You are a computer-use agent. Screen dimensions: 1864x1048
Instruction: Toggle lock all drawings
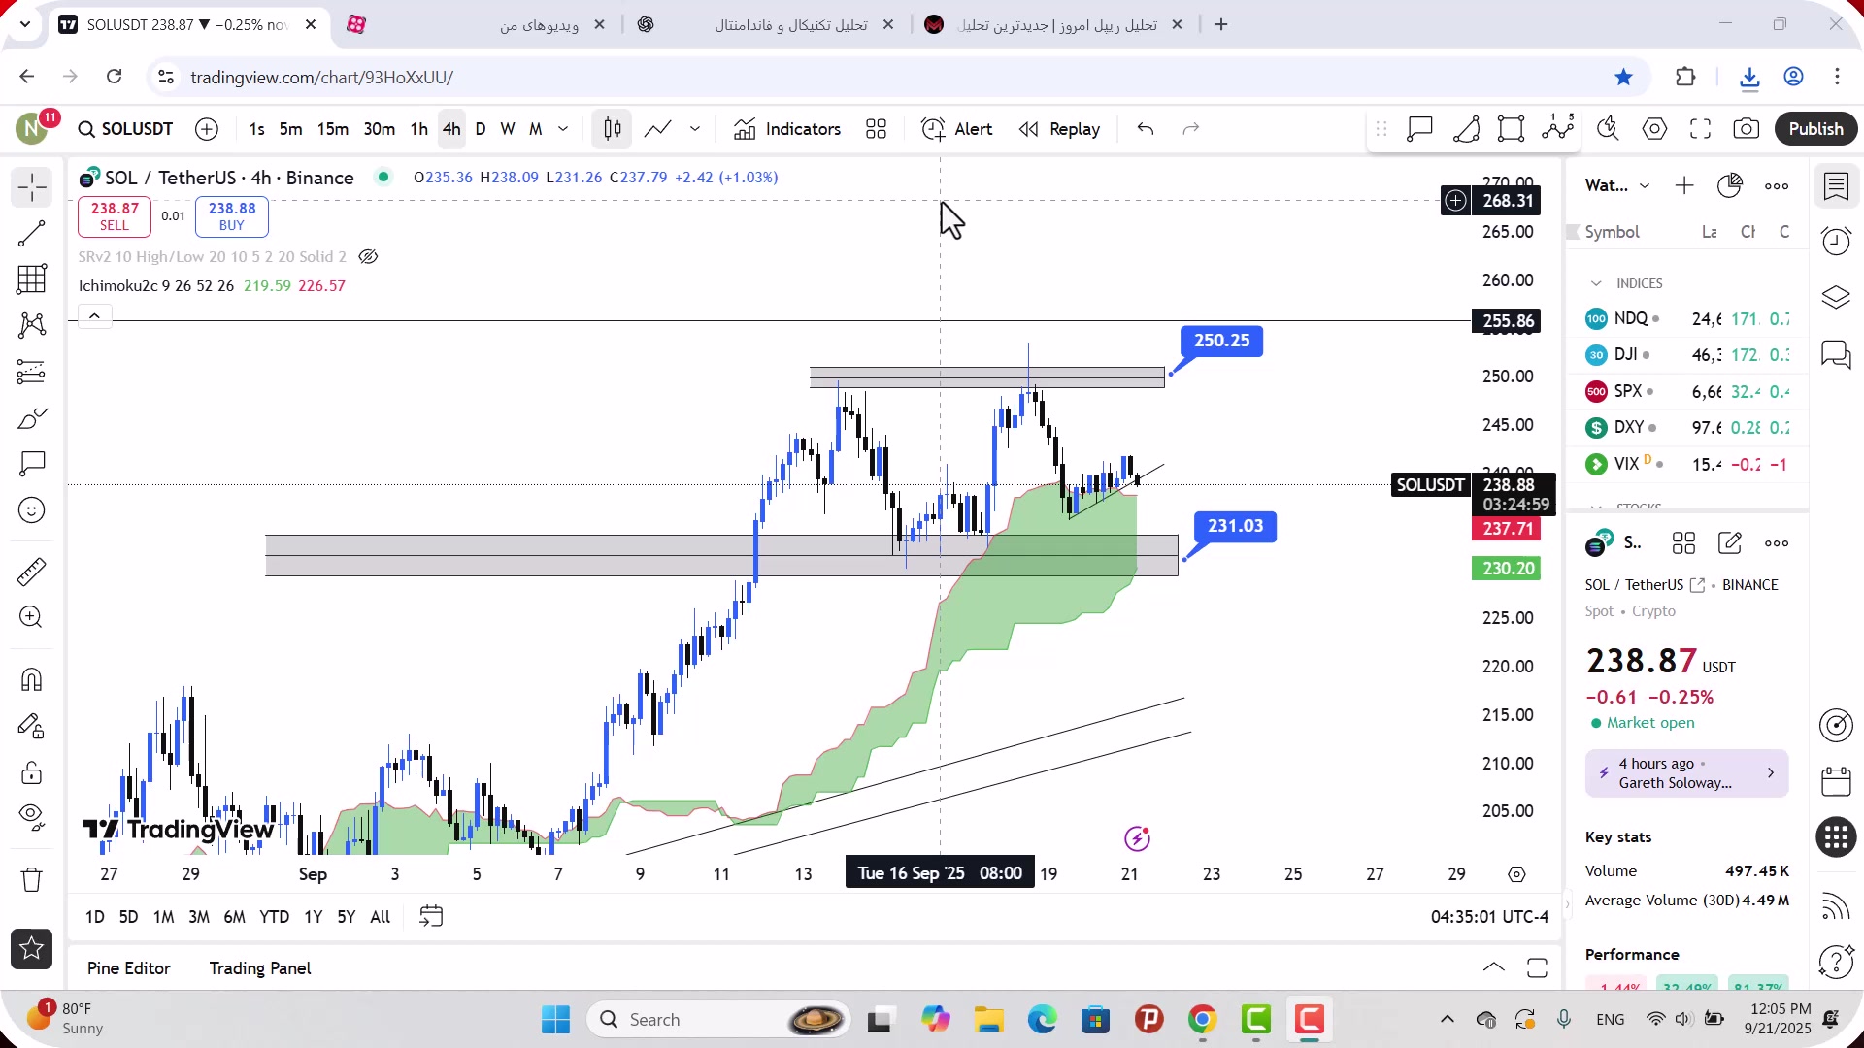pyautogui.click(x=32, y=772)
